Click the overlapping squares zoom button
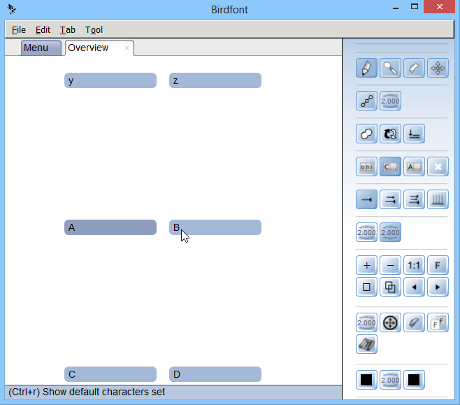 (390, 287)
